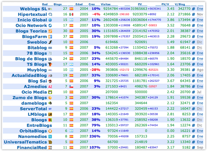Click the Blogs Teoriza orange logo icon

(50, 31)
